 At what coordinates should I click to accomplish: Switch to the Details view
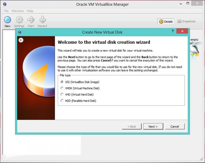coord(166,22)
